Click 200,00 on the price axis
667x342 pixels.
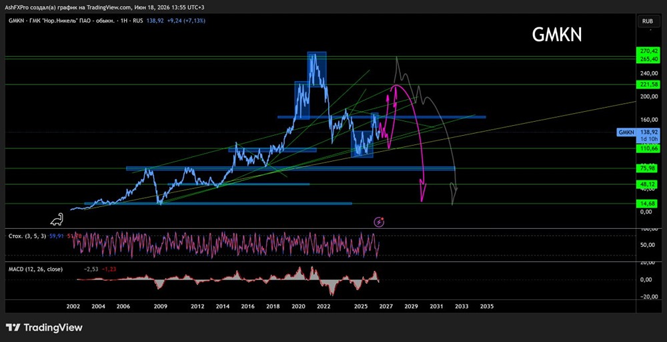(648, 96)
